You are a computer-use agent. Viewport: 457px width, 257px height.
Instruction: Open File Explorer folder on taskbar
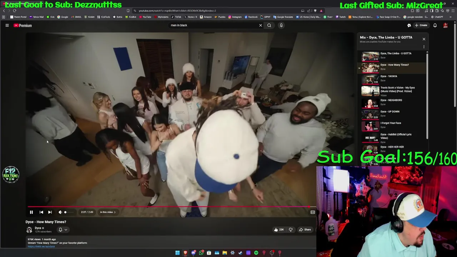tap(225, 253)
